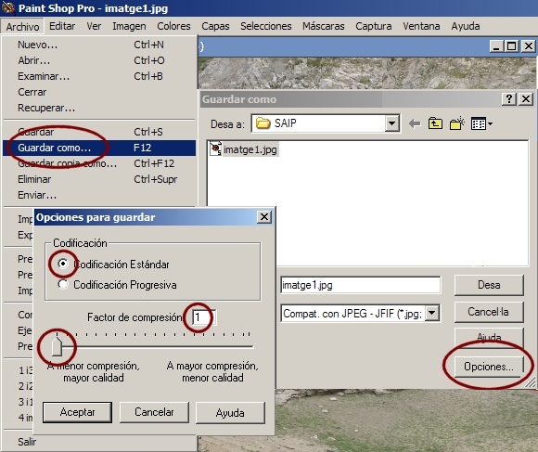Go up one folder level icon

435,123
